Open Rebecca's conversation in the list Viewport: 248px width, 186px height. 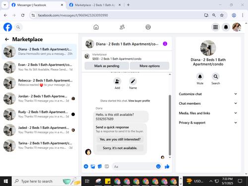tap(39, 83)
